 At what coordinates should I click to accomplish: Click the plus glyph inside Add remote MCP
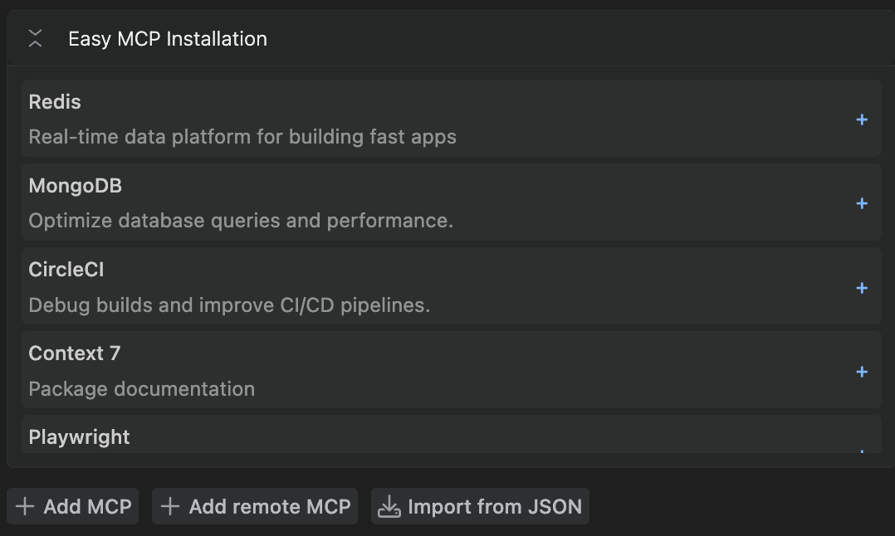170,506
